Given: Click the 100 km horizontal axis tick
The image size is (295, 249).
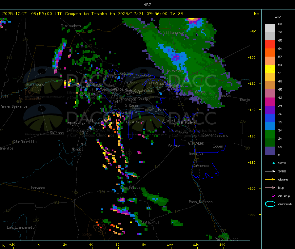Looking at the screenshot, I should [170, 244].
